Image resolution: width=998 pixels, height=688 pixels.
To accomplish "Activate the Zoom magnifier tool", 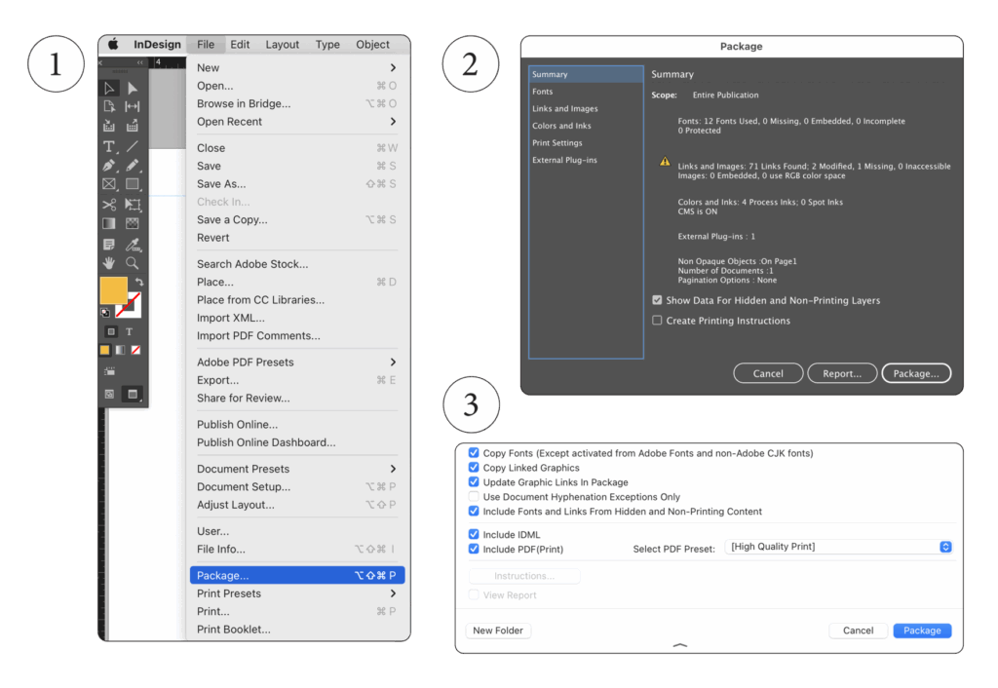I will pos(132,263).
